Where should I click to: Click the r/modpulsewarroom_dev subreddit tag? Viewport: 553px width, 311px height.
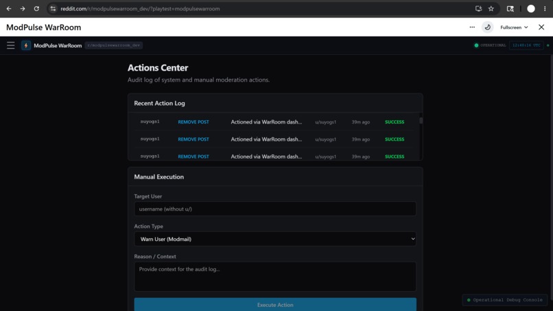coord(114,45)
